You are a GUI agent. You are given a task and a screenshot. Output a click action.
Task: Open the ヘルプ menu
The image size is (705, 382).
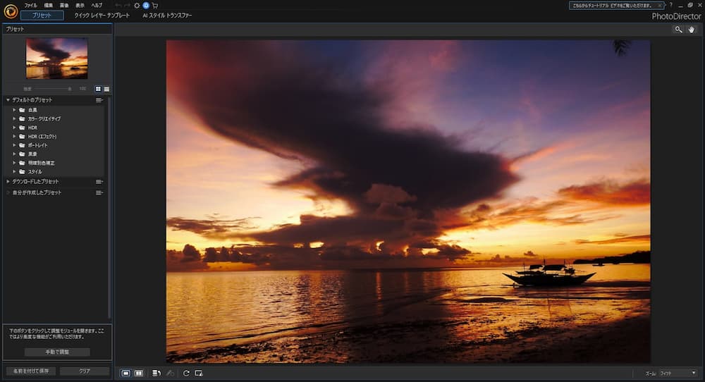click(97, 6)
